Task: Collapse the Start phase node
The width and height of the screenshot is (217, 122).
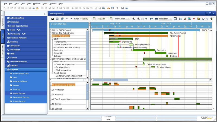Action: coord(53,39)
